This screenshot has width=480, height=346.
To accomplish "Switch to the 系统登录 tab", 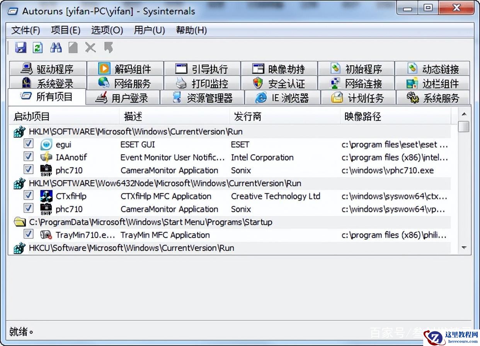I will 47,83.
